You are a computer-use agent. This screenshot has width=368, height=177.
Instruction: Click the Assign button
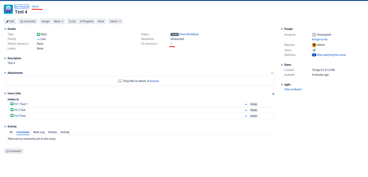click(x=46, y=21)
